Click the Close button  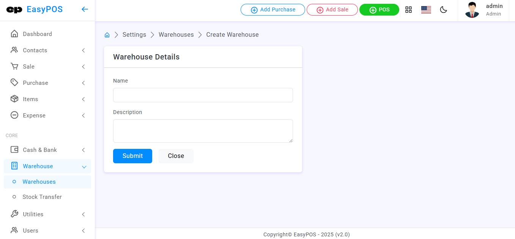[176, 156]
